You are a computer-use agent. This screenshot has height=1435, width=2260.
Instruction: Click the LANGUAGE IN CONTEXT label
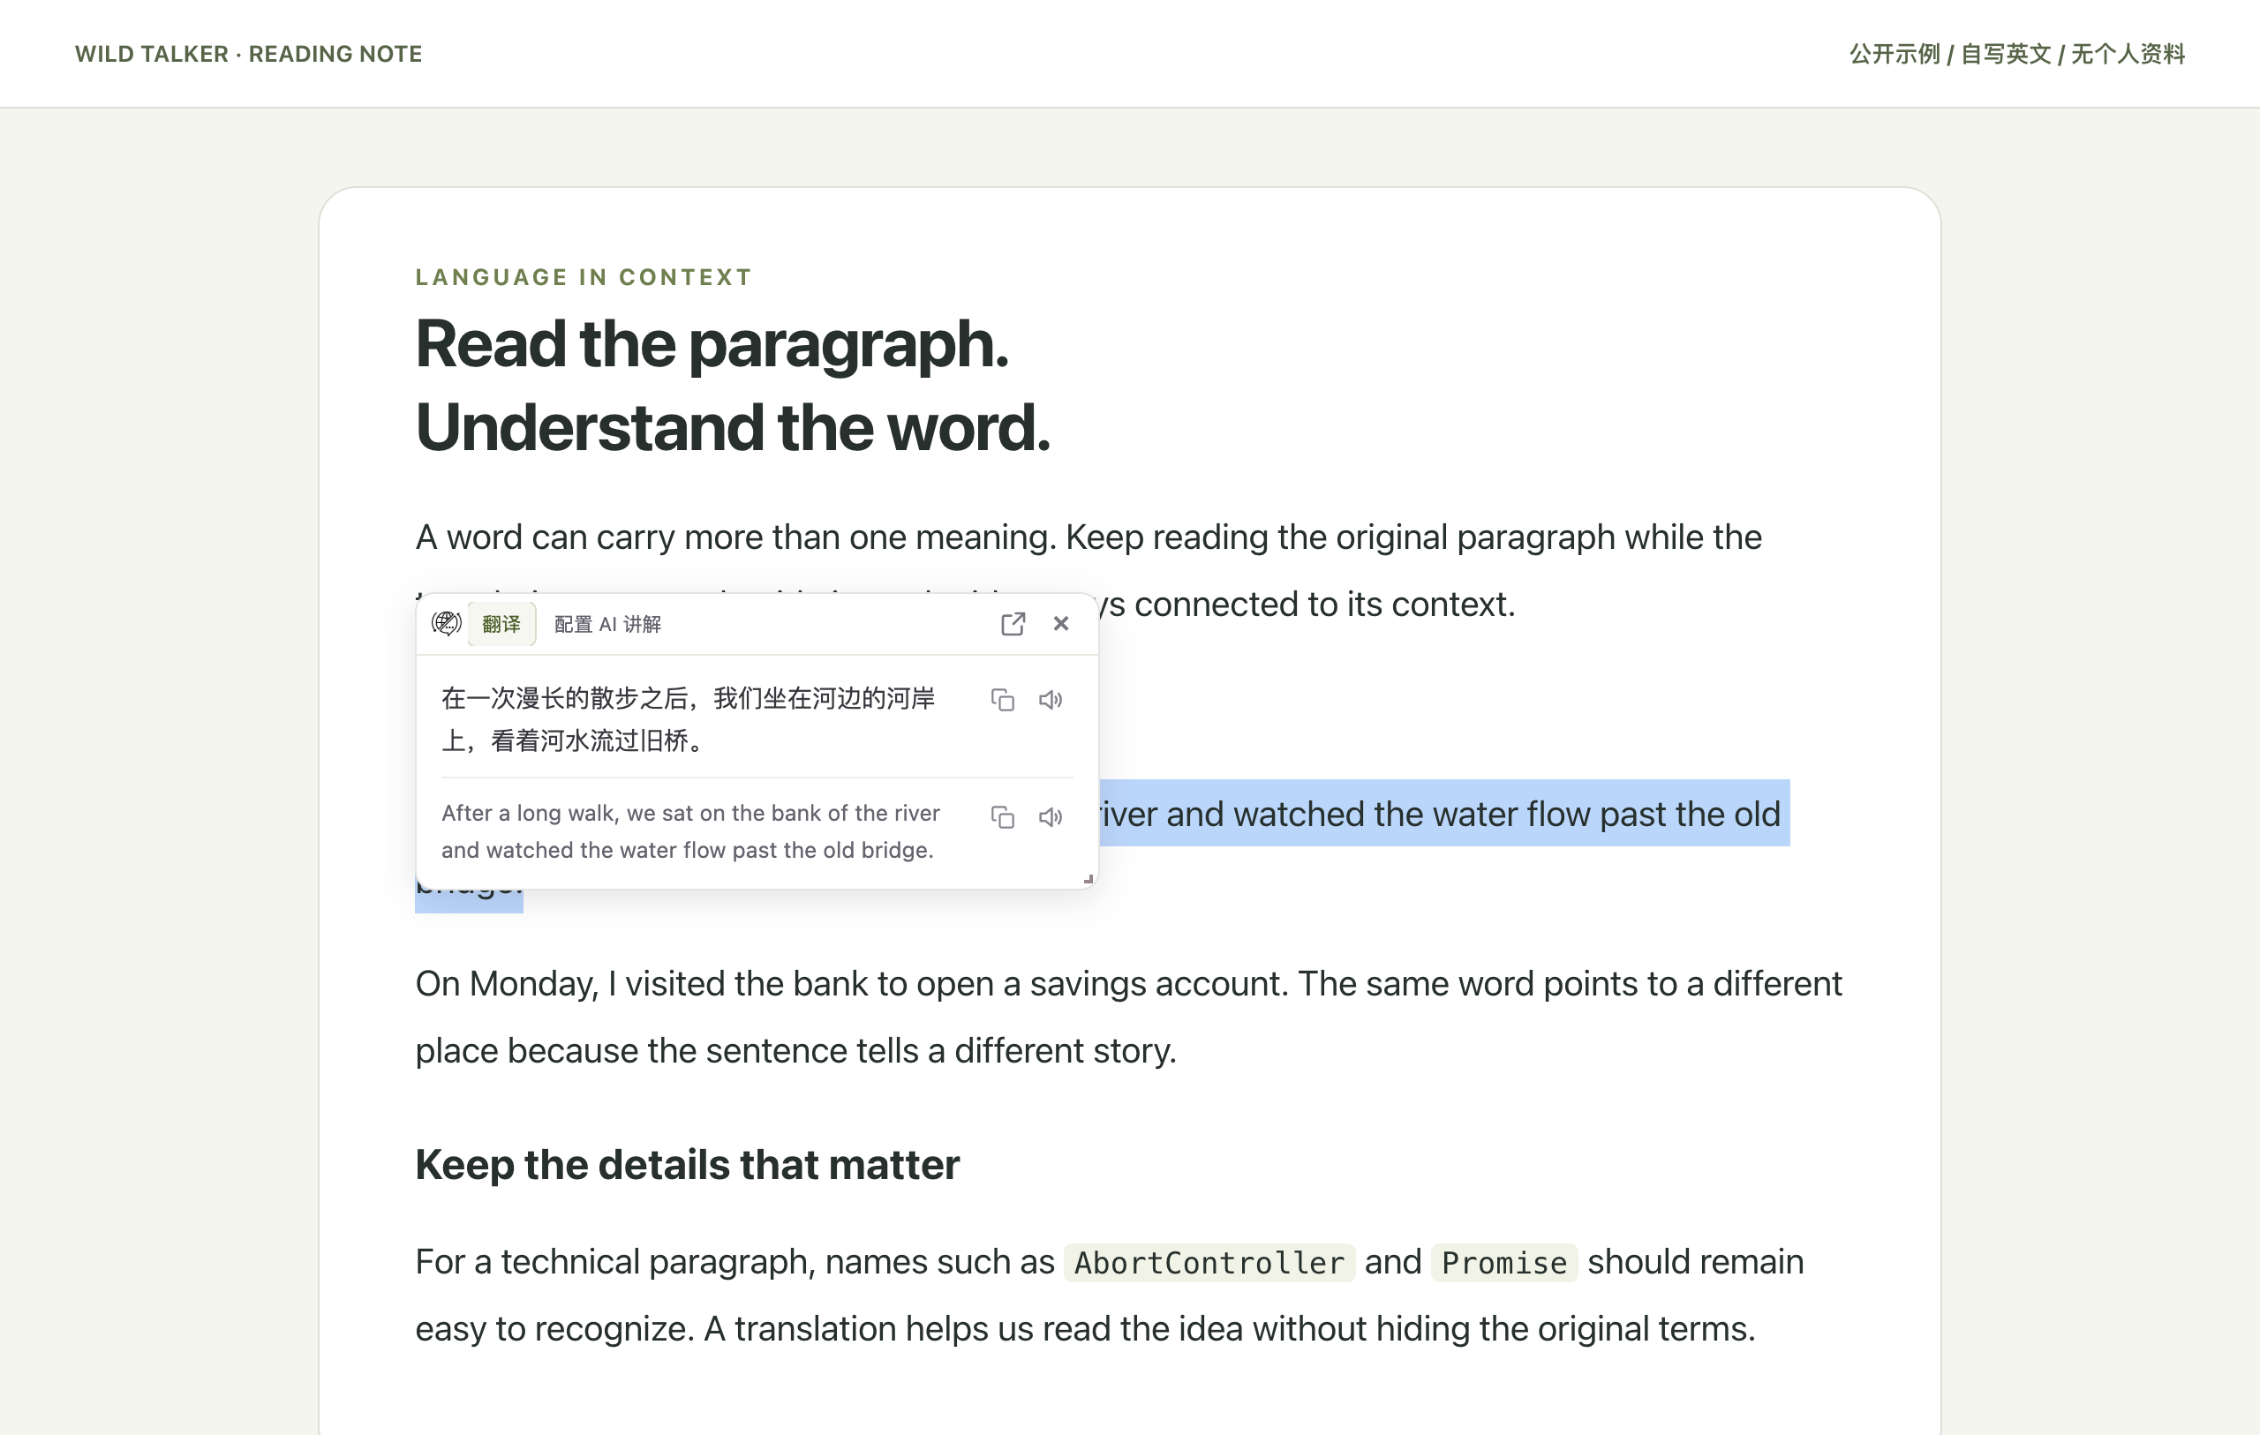(584, 277)
